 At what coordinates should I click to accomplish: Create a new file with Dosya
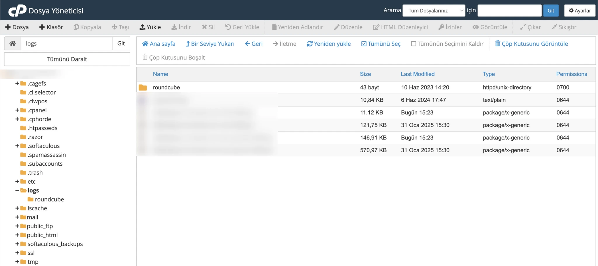pos(17,27)
